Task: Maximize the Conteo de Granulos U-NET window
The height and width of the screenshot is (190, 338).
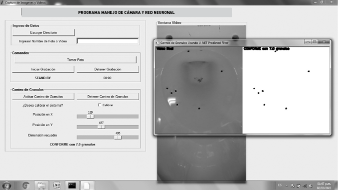Action: pyautogui.click(x=314, y=42)
